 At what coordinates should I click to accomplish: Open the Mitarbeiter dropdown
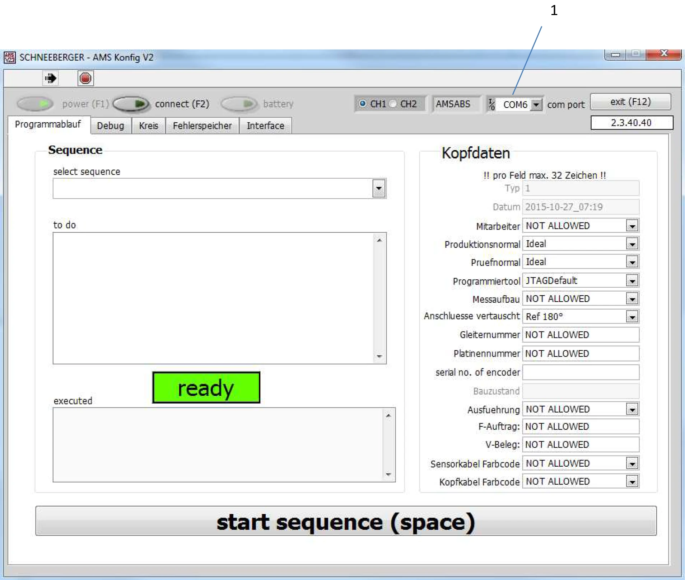pos(632,226)
